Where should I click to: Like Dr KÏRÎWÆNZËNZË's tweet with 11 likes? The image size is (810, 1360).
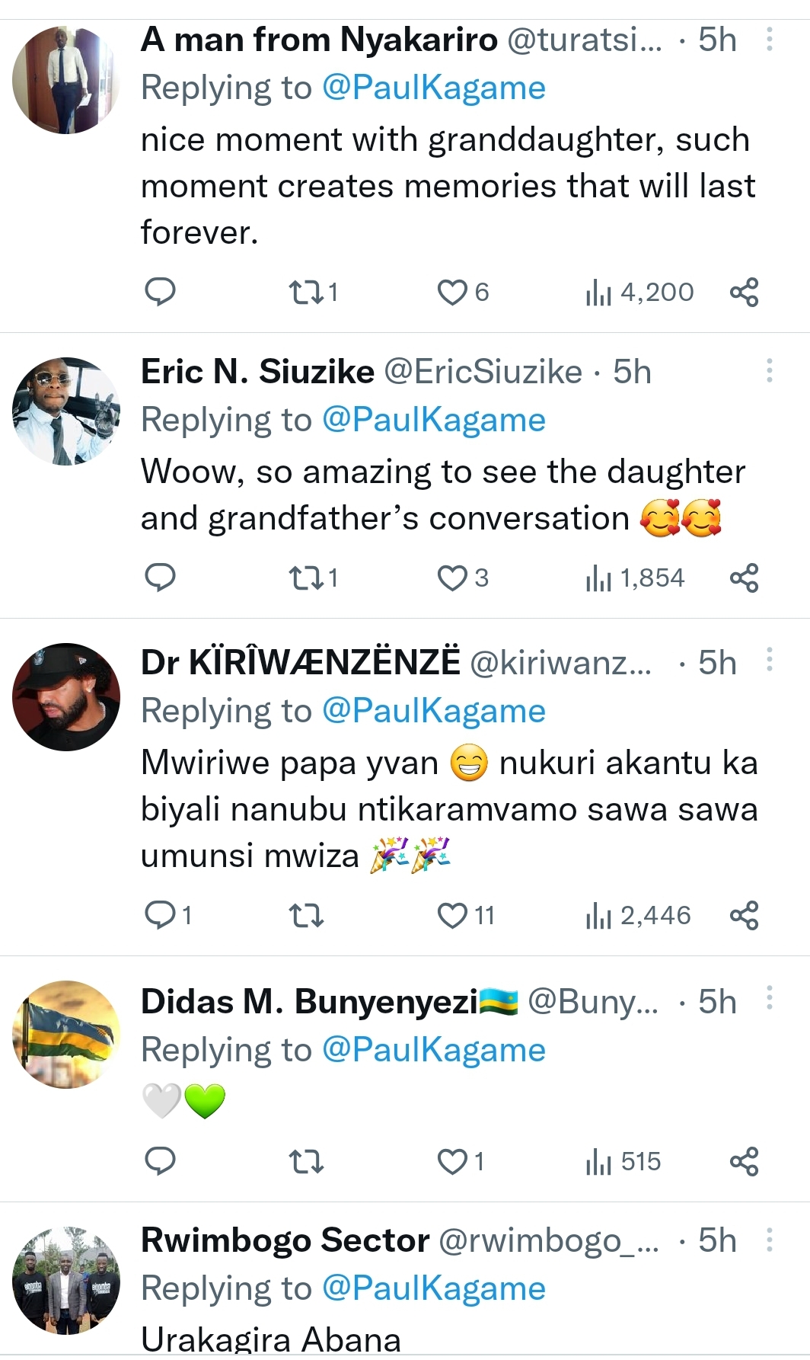pyautogui.click(x=452, y=915)
